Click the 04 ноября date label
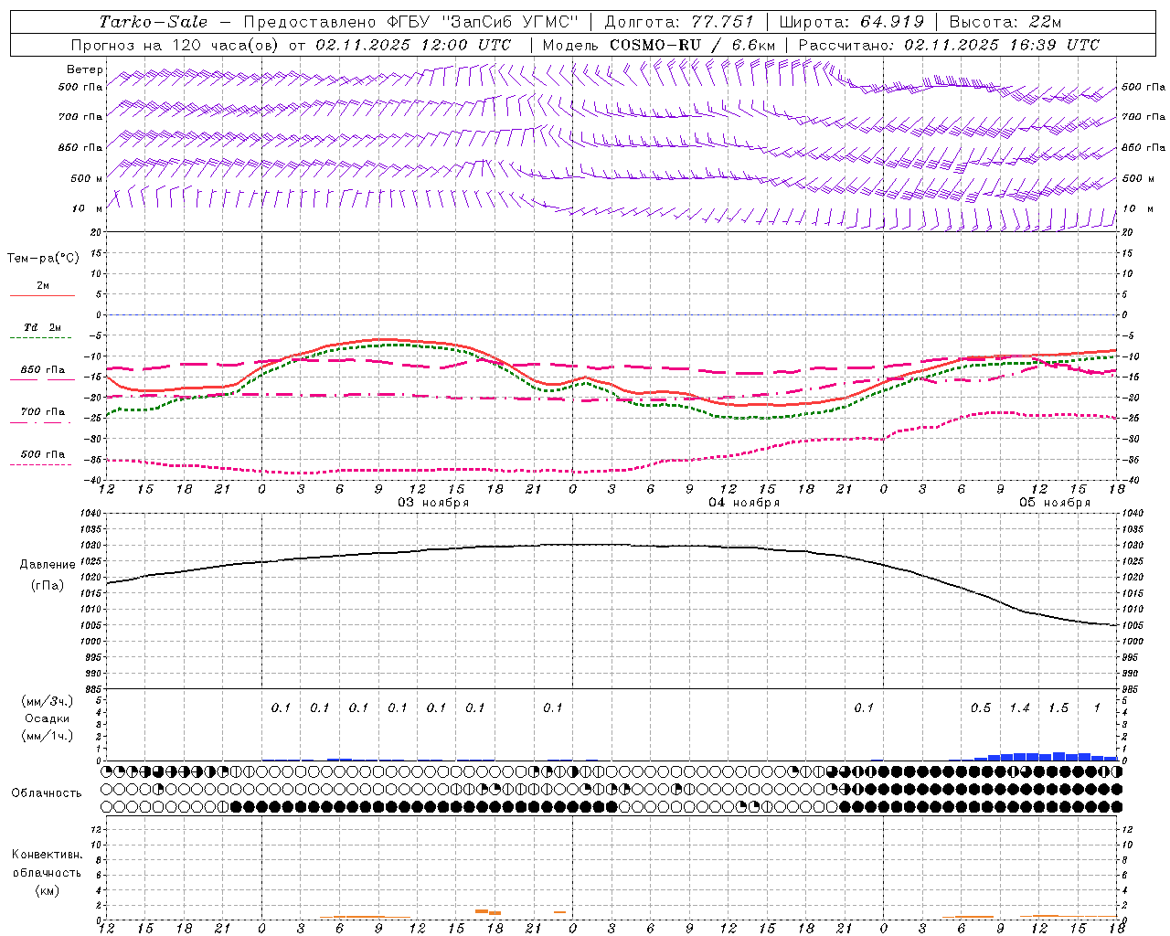Viewport: 1170px width, 936px height. [744, 503]
